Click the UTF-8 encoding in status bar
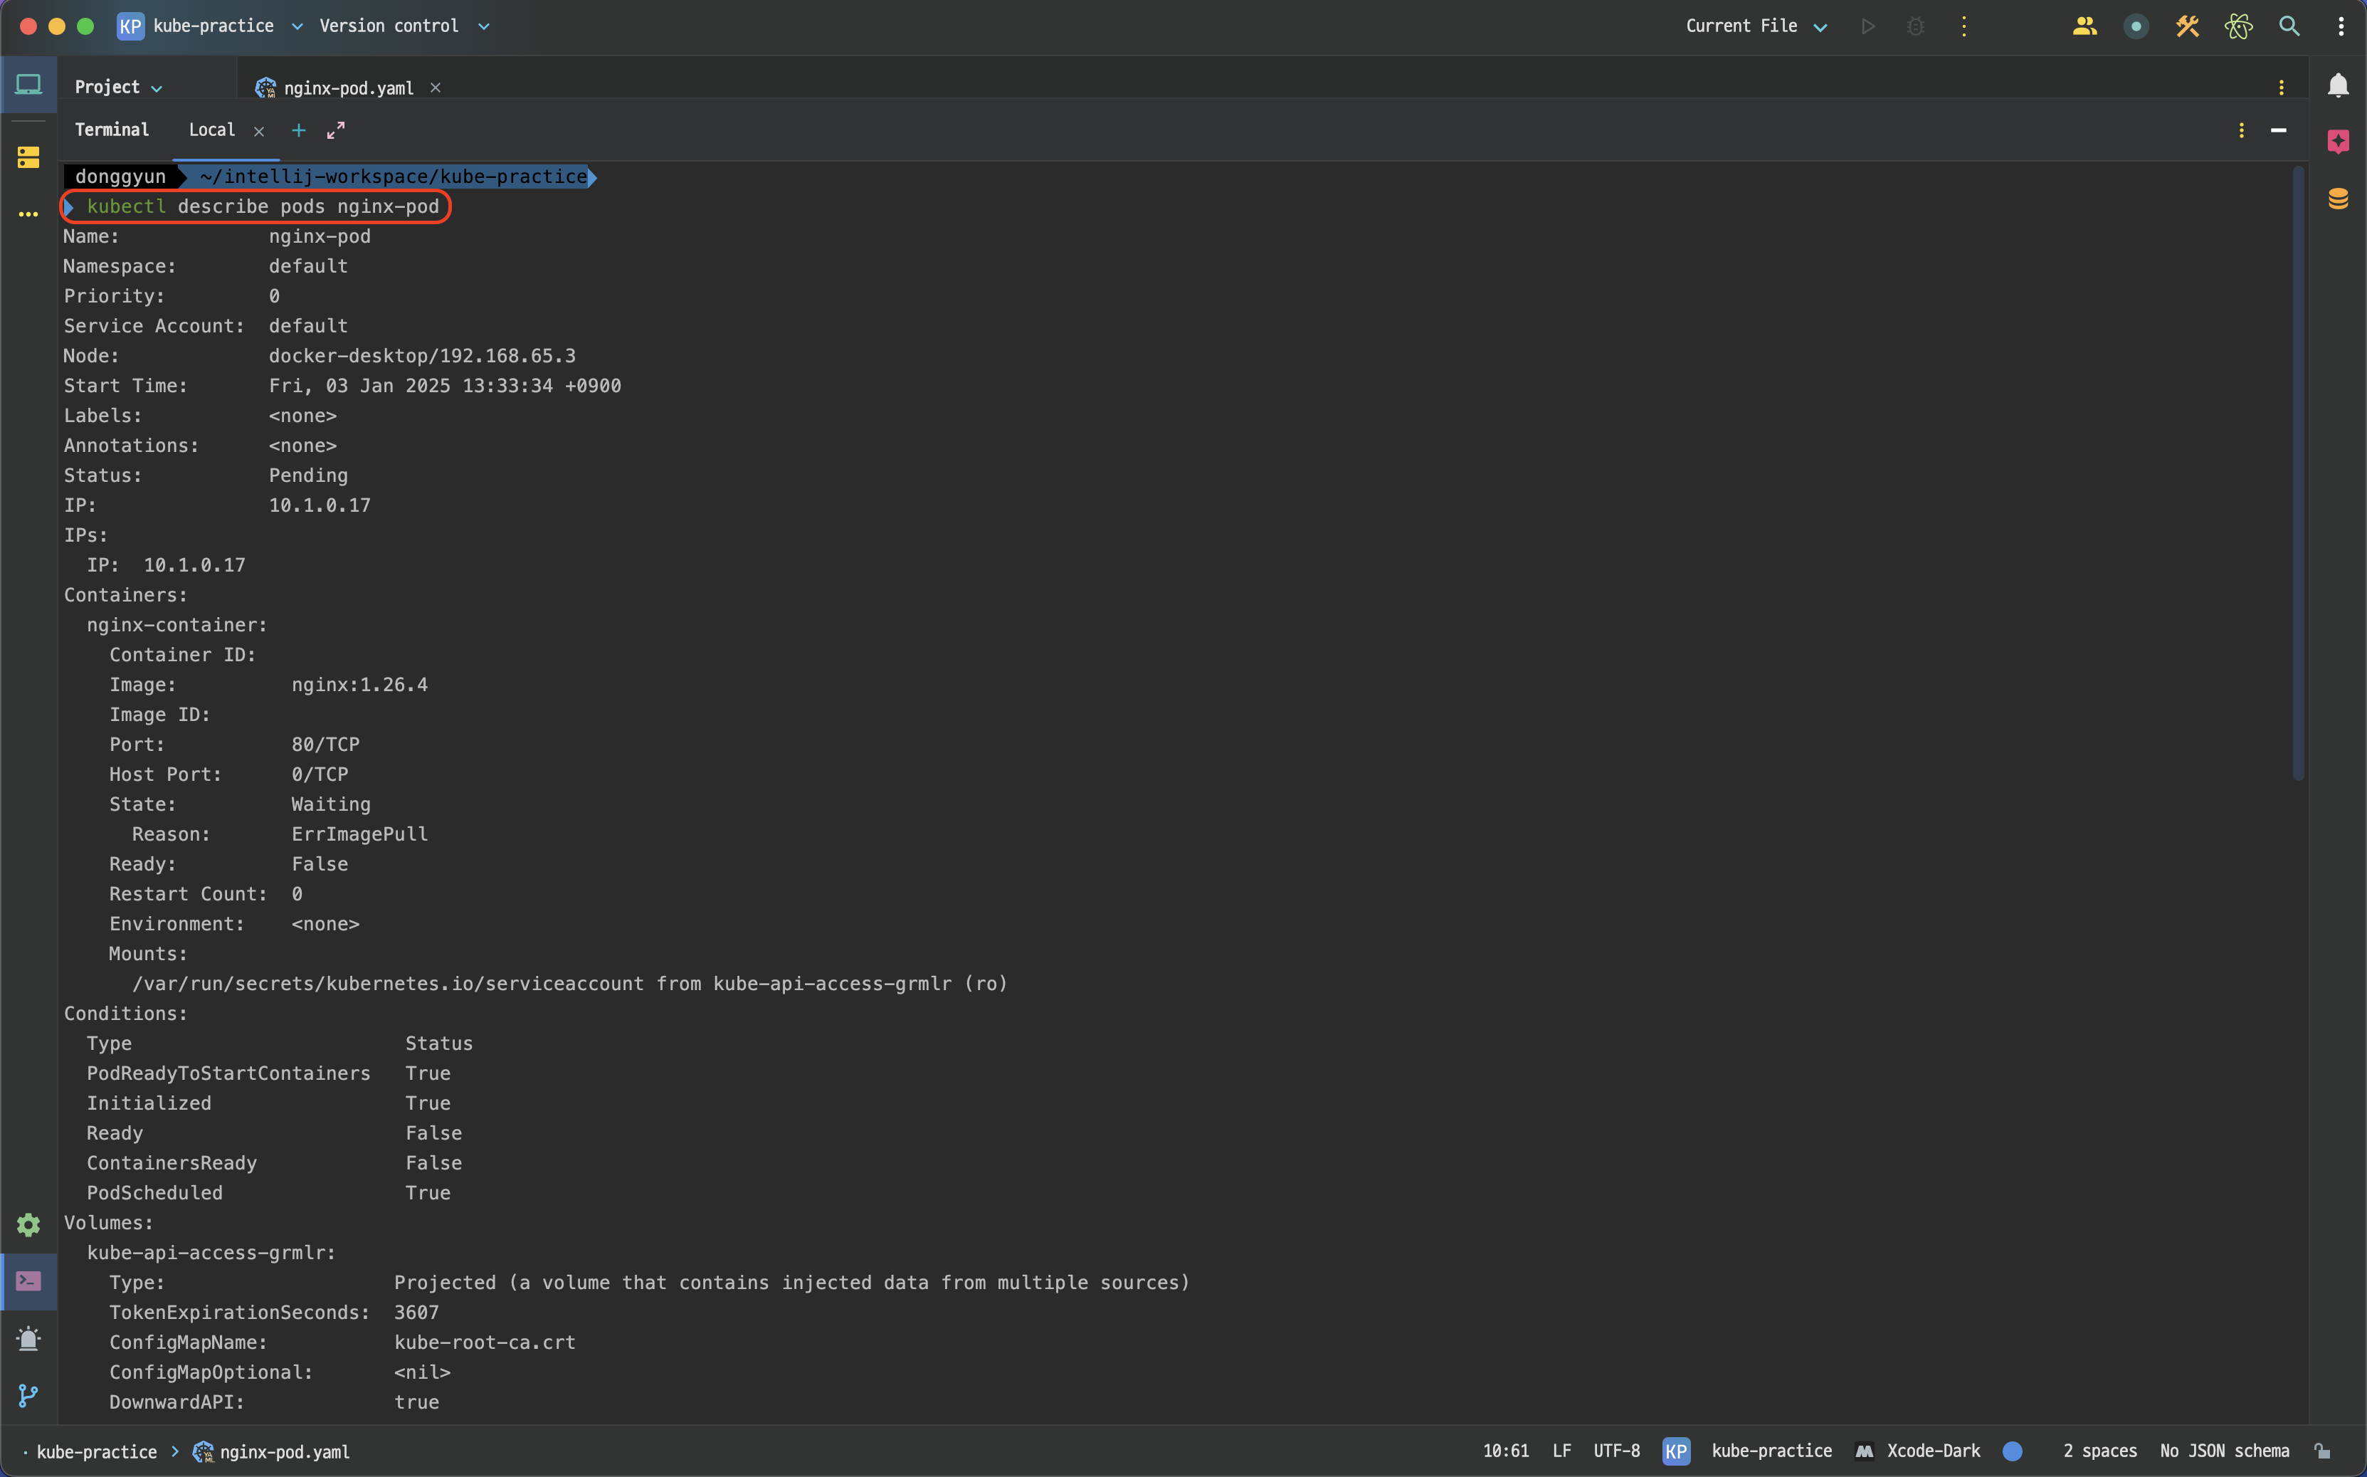2367x1477 pixels. pos(1616,1451)
